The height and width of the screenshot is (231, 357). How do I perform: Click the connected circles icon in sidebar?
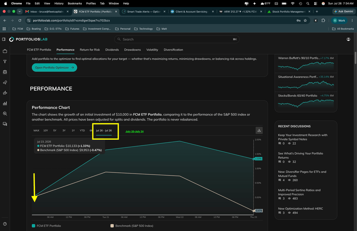point(5,82)
